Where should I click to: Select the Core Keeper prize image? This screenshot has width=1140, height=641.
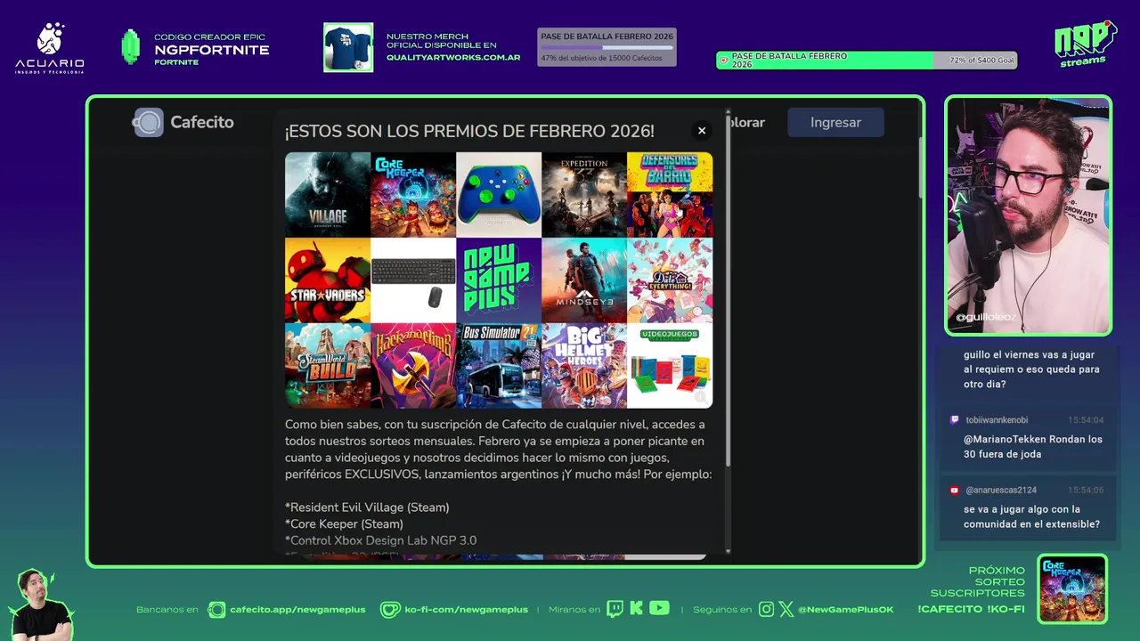(413, 195)
